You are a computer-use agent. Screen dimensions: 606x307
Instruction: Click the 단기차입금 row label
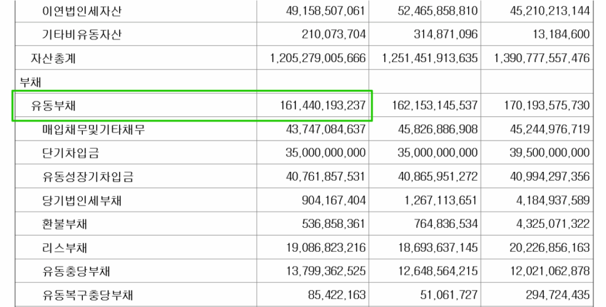(70, 153)
